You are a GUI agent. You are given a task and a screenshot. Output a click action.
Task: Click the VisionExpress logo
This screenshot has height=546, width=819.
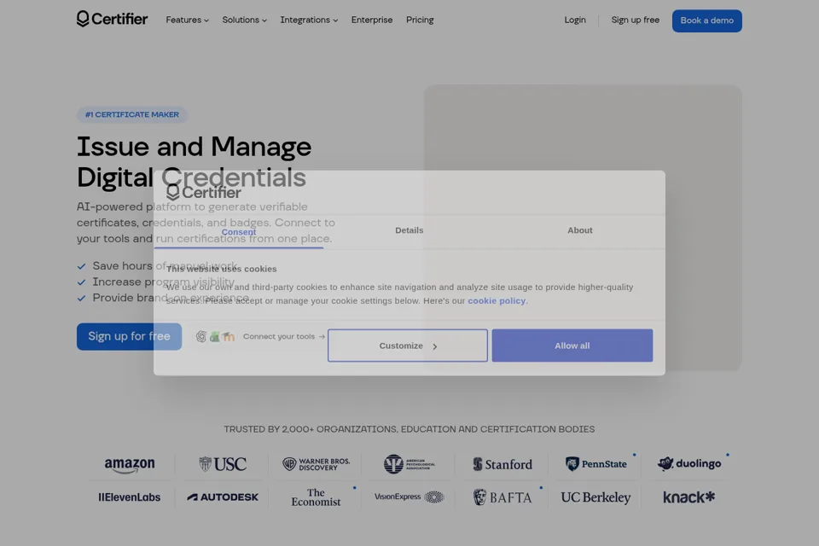tap(409, 497)
